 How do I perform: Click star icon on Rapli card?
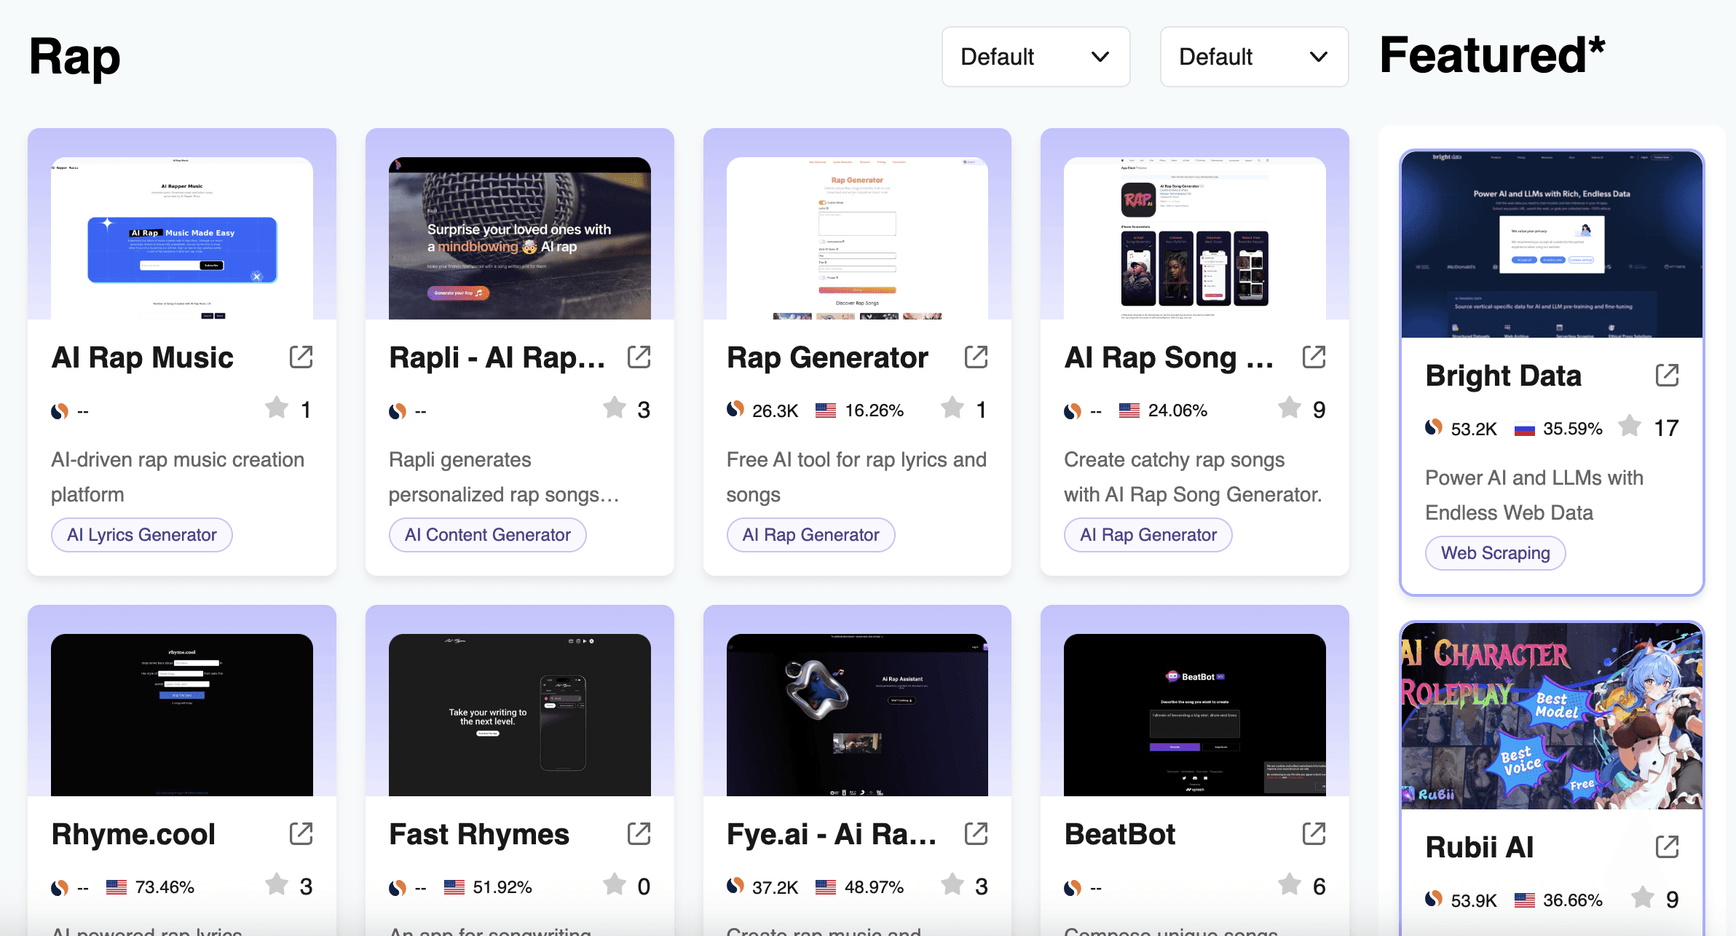(615, 408)
